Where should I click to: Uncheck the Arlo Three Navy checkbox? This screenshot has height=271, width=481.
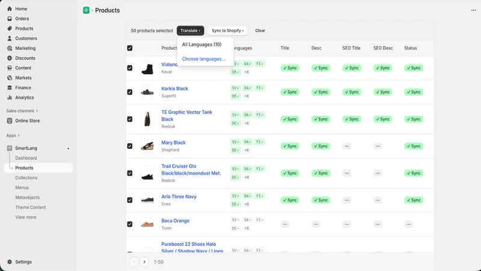(x=130, y=200)
